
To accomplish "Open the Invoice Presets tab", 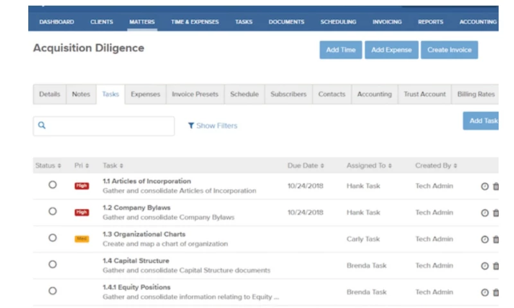I will [x=195, y=94].
